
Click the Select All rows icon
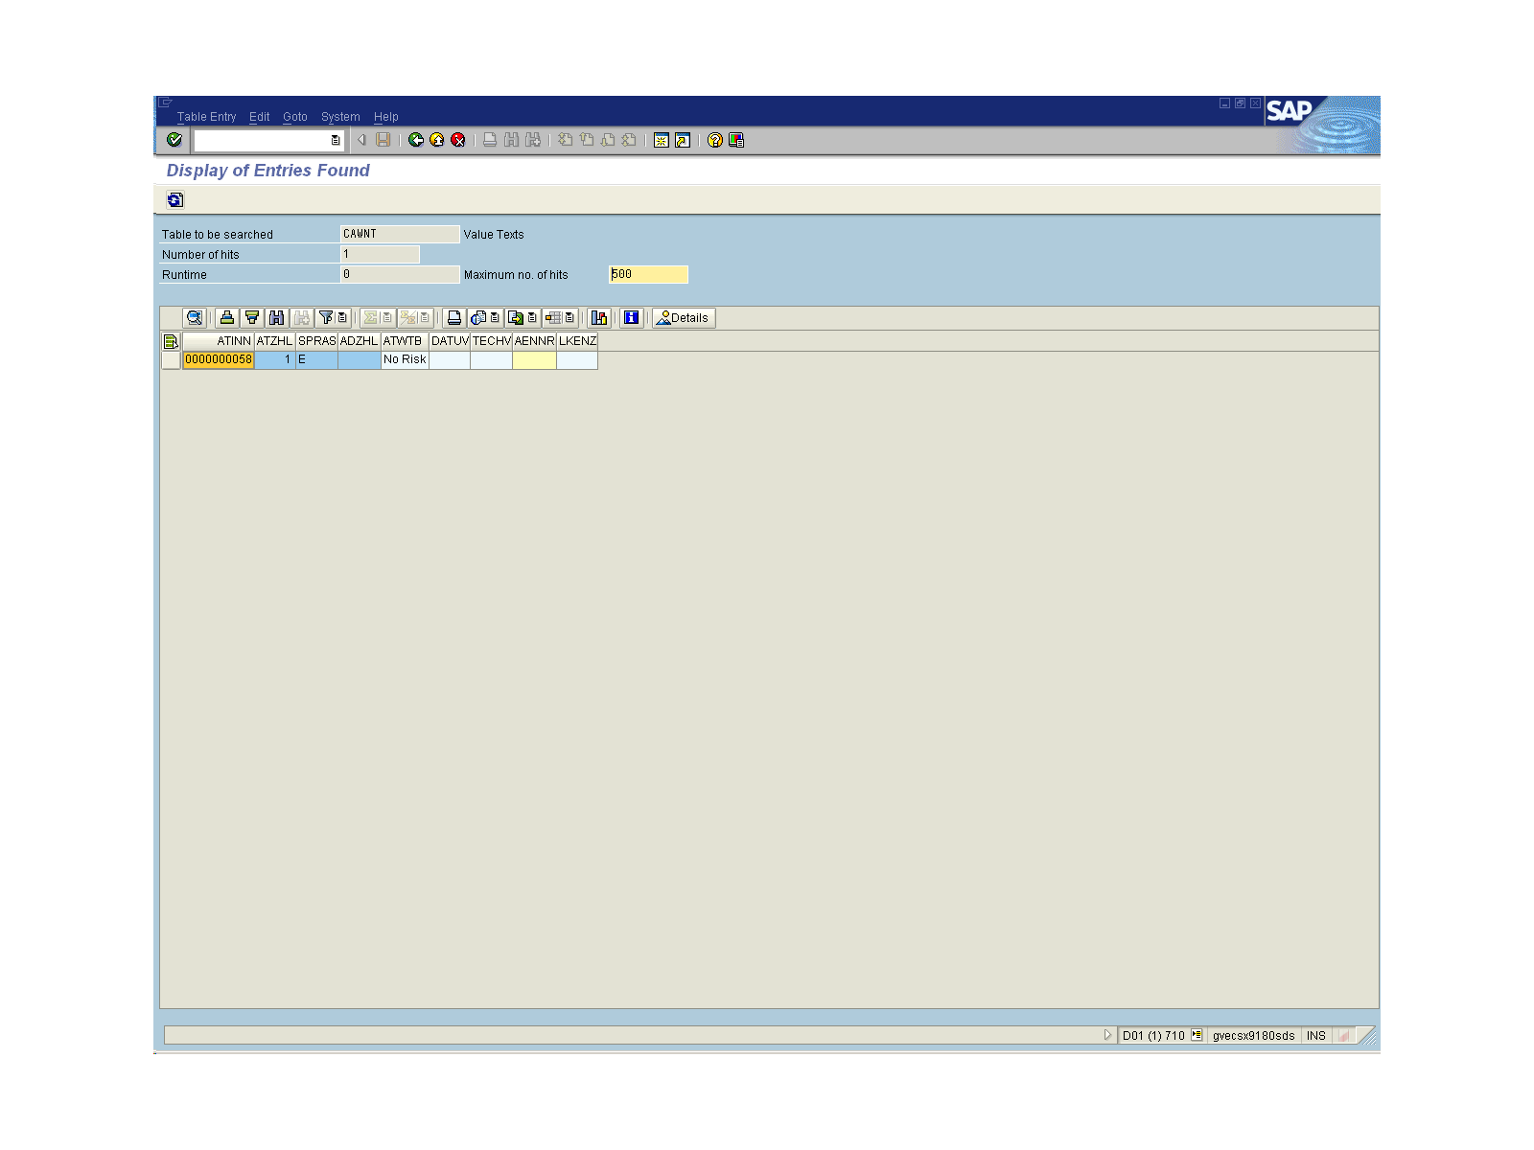pyautogui.click(x=171, y=341)
